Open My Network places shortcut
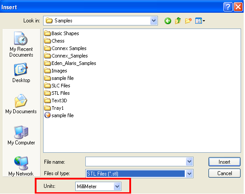This screenshot has height=194, width=245. click(21, 166)
